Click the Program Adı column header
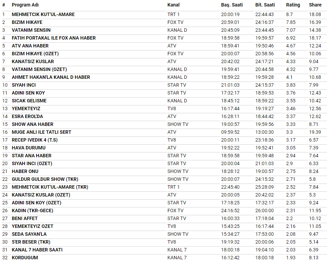 (25, 5)
